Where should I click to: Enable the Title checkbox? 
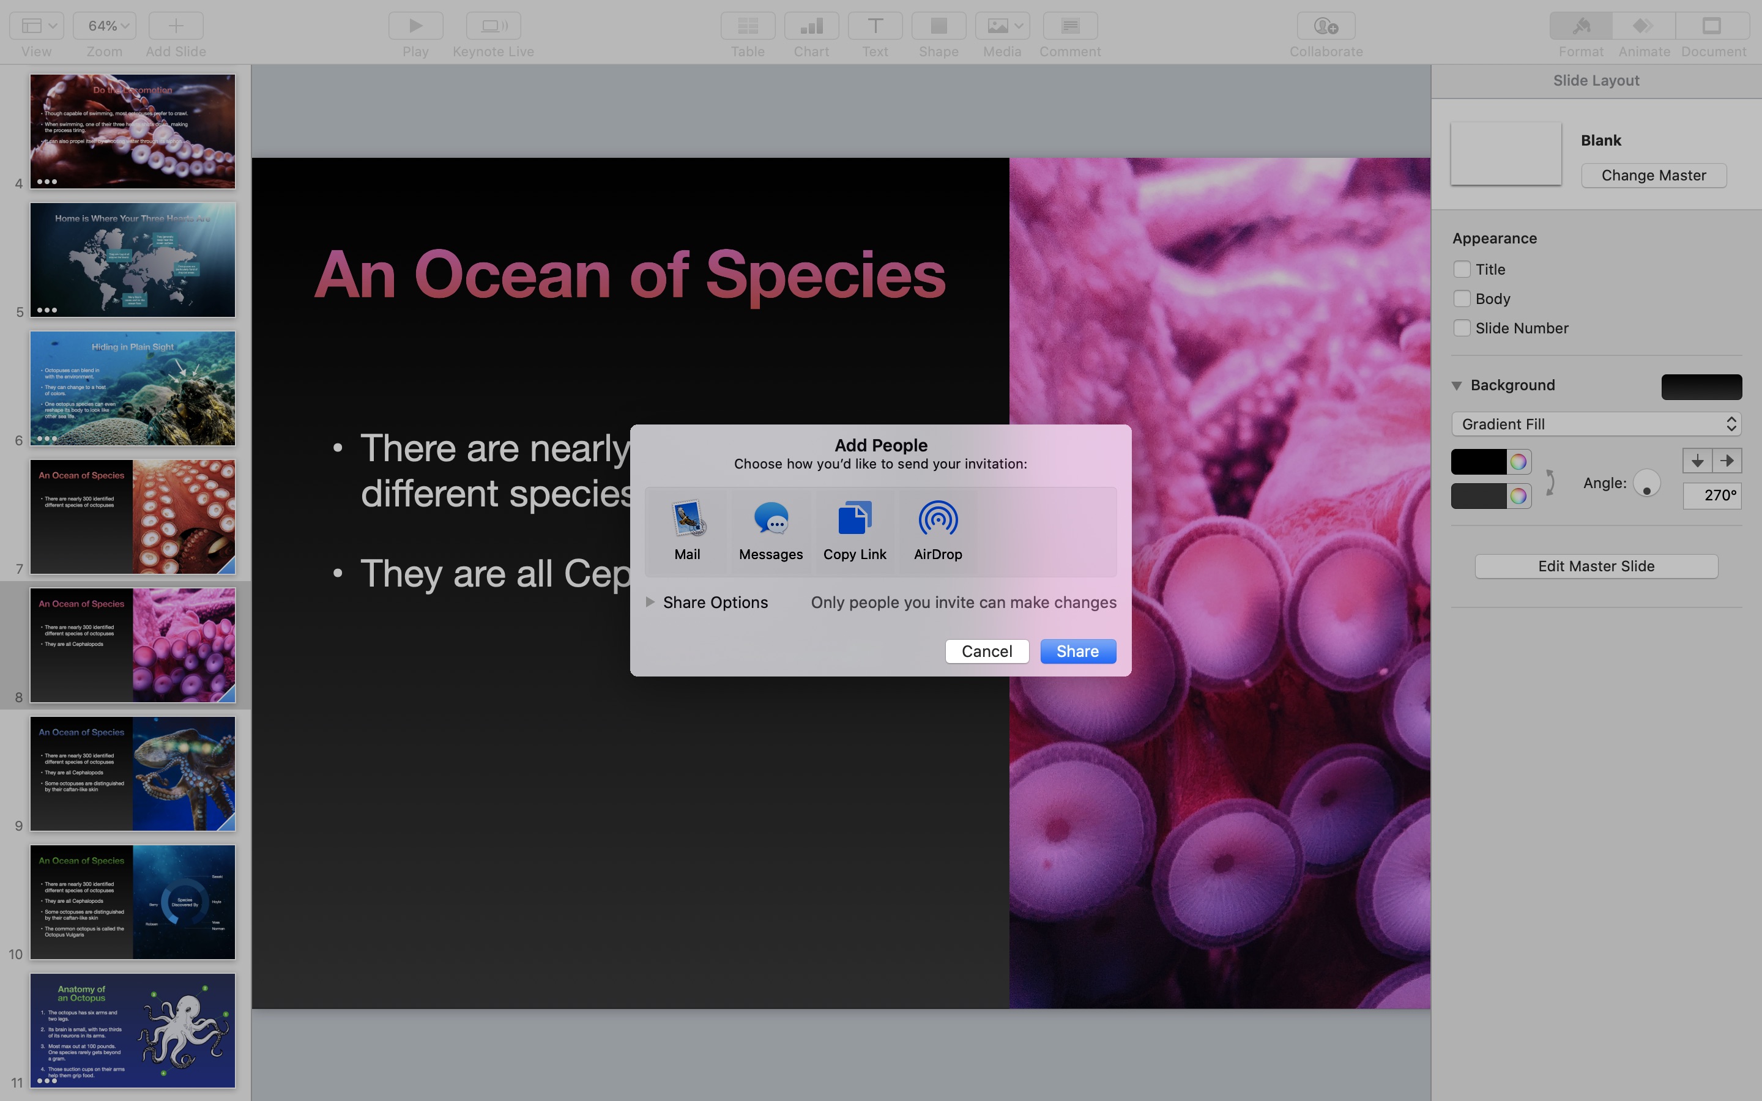[1461, 269]
